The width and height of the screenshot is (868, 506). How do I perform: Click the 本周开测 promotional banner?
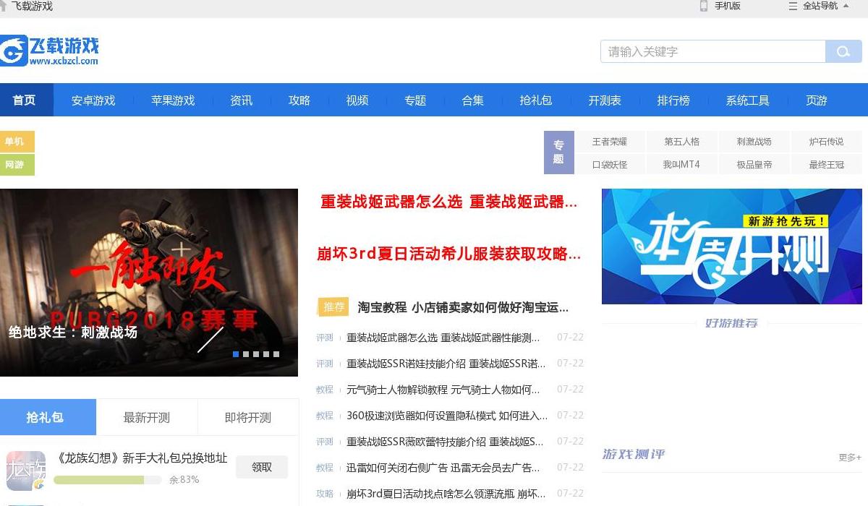click(732, 246)
